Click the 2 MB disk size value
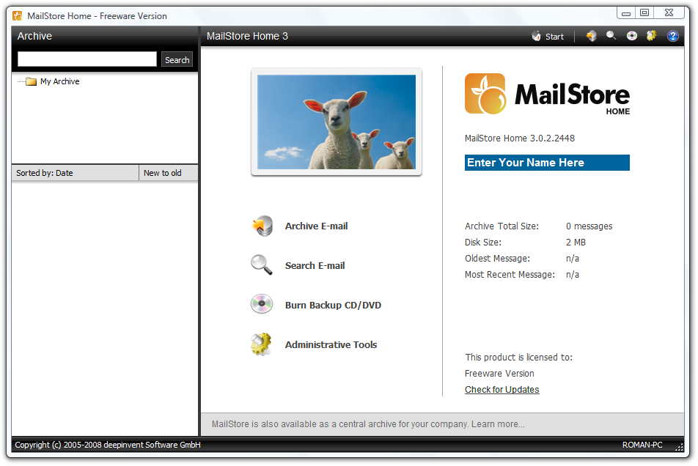The image size is (698, 466). coord(576,243)
